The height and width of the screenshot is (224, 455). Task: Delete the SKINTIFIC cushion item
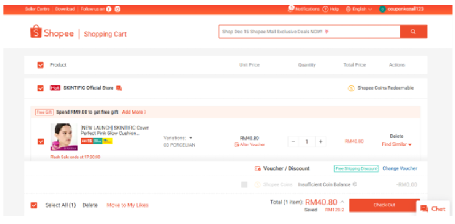396,136
